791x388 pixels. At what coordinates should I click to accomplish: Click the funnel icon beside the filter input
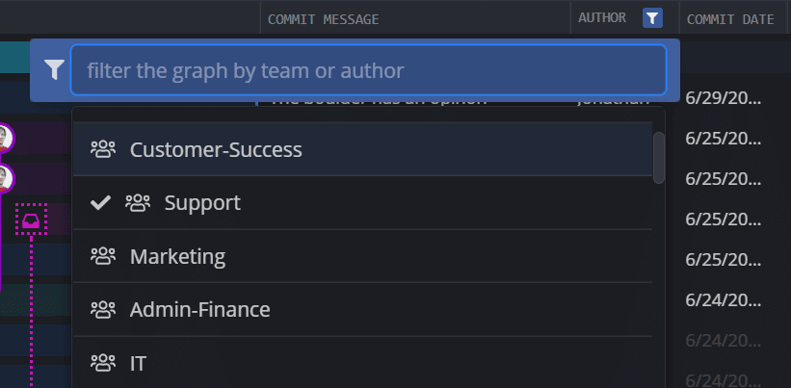(x=55, y=70)
